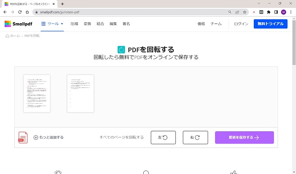The image size is (296, 174).
Task: Click the M extension icon
Action: click(261, 12)
